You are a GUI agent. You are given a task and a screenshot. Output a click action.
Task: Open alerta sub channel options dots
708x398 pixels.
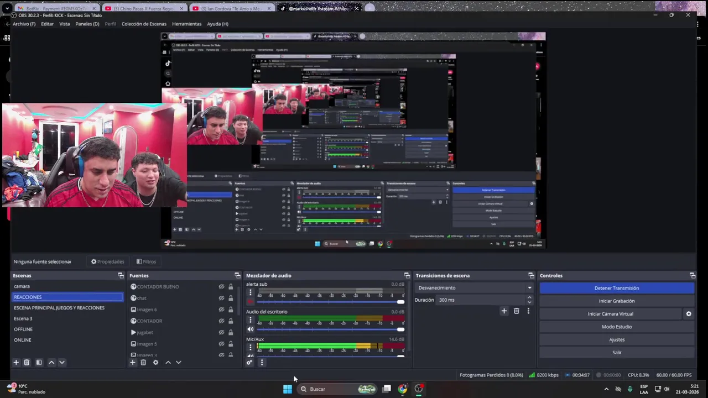click(250, 292)
